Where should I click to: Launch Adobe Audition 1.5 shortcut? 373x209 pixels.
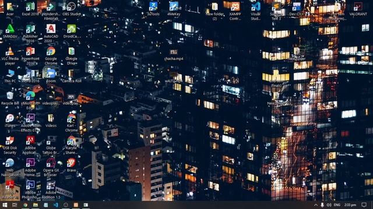pyautogui.click(x=51, y=190)
